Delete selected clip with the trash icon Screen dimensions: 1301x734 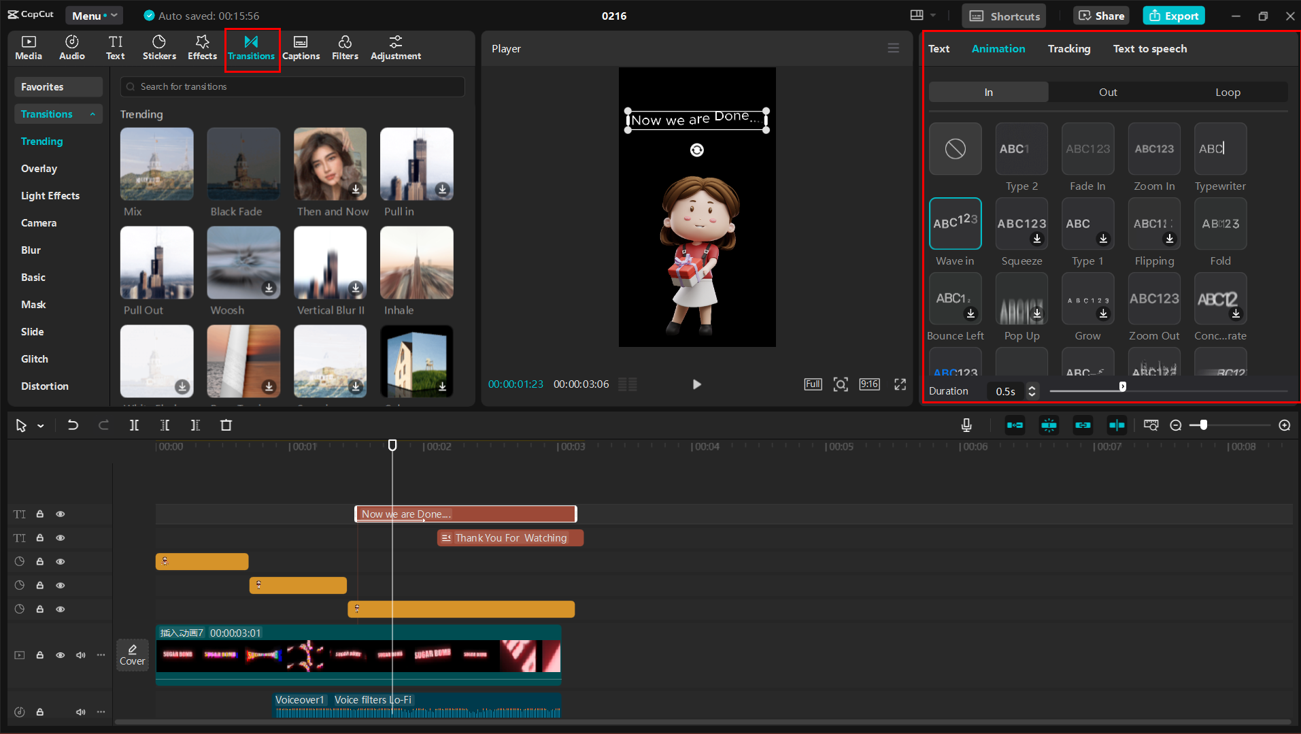[226, 425]
